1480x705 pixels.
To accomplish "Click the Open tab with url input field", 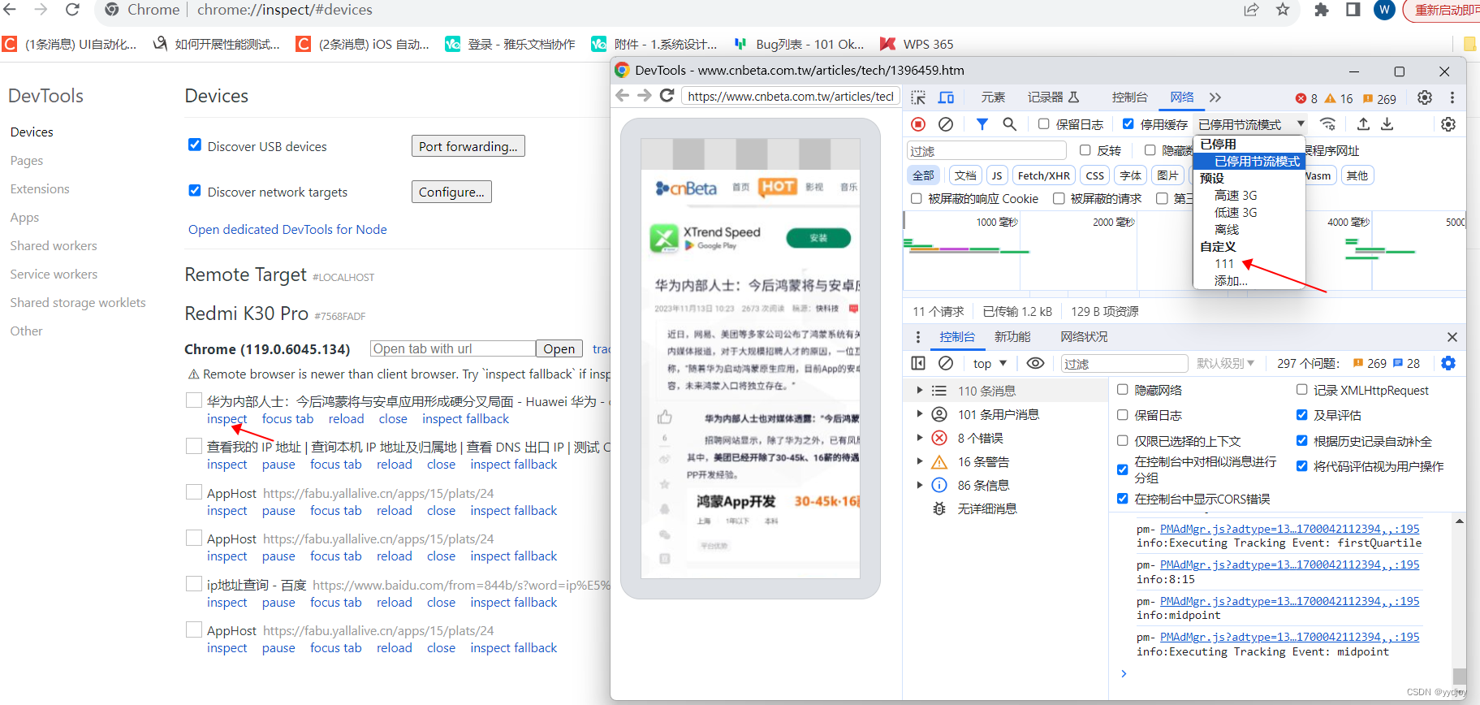I will 452,348.
